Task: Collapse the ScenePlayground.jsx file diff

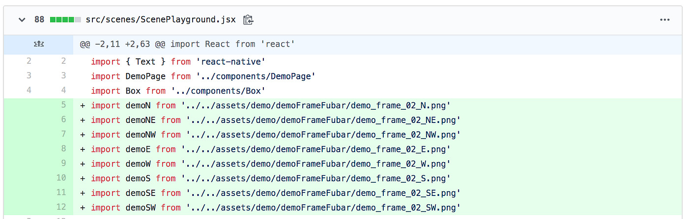Action: point(22,20)
